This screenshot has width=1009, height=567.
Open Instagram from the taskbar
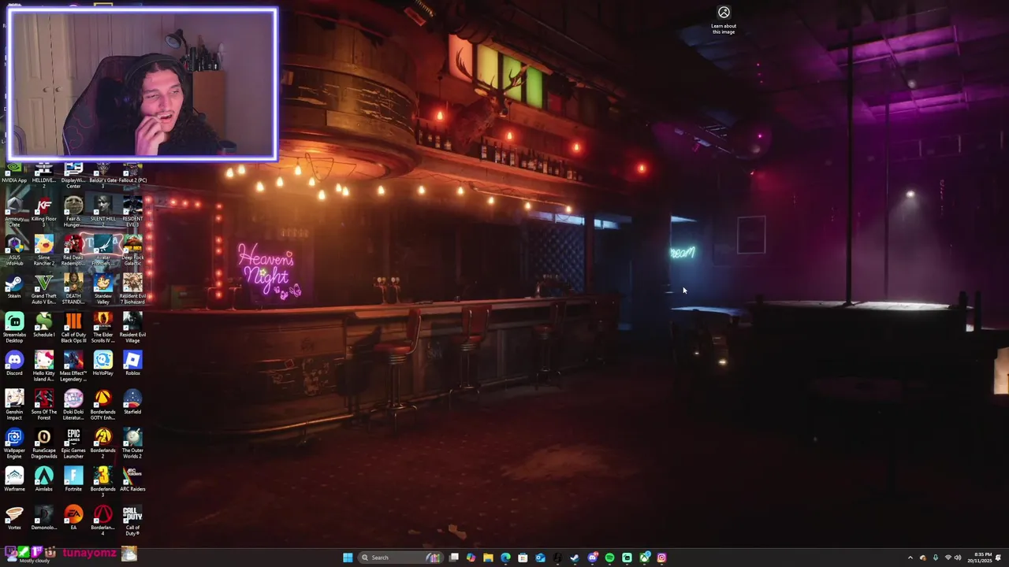(661, 558)
